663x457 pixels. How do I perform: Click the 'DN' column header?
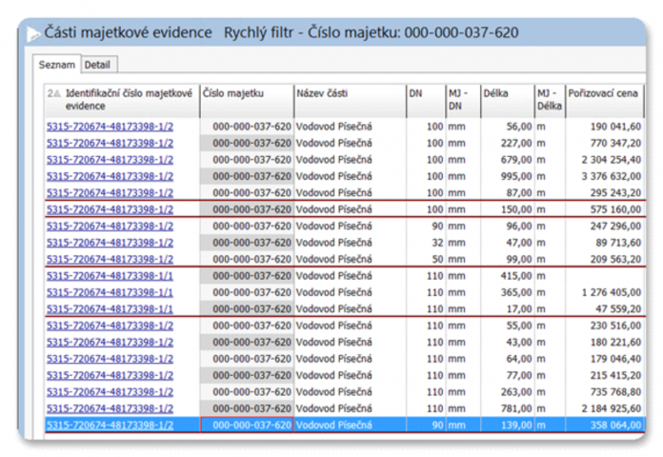click(x=426, y=101)
